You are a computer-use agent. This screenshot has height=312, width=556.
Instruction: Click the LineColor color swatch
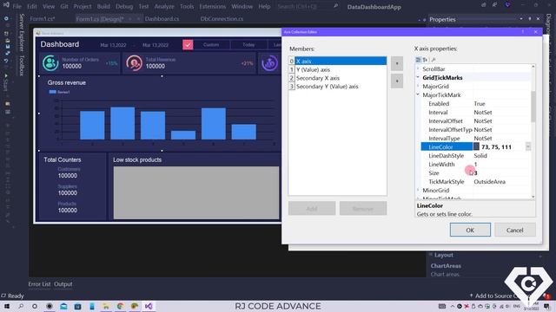pos(476,146)
